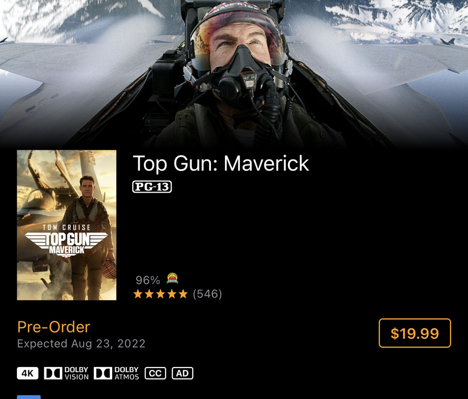Select the Top Gun: Maverick title text

[221, 164]
